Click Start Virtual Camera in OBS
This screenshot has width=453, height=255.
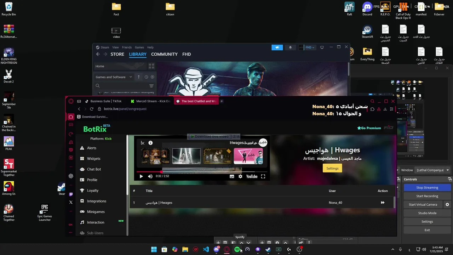click(423, 204)
